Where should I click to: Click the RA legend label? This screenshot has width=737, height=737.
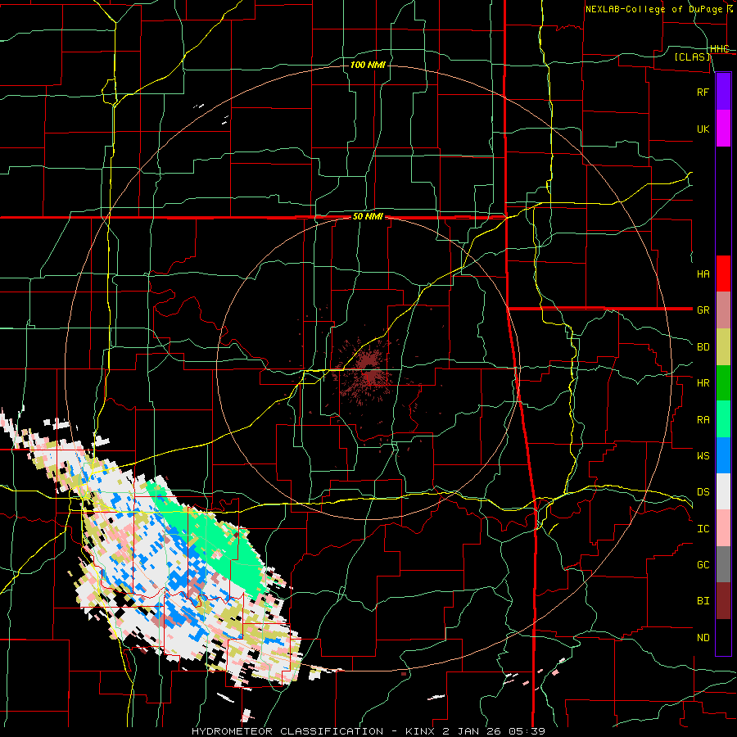click(703, 420)
